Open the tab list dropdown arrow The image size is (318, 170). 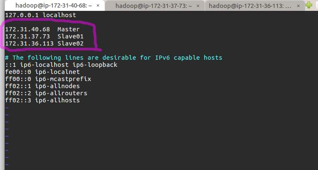point(315,5)
